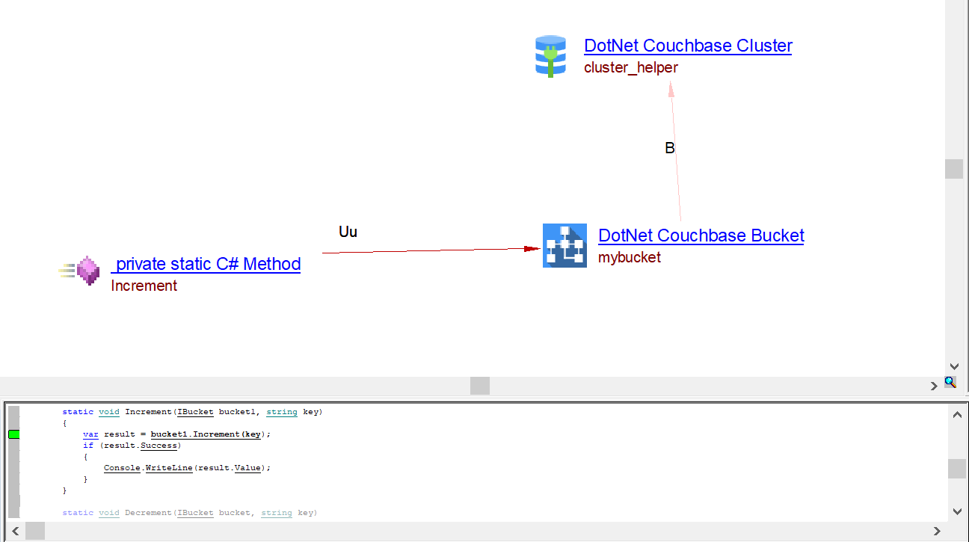The height and width of the screenshot is (542, 969).
Task: Click the Couchbase Cluster database icon
Action: [x=551, y=56]
